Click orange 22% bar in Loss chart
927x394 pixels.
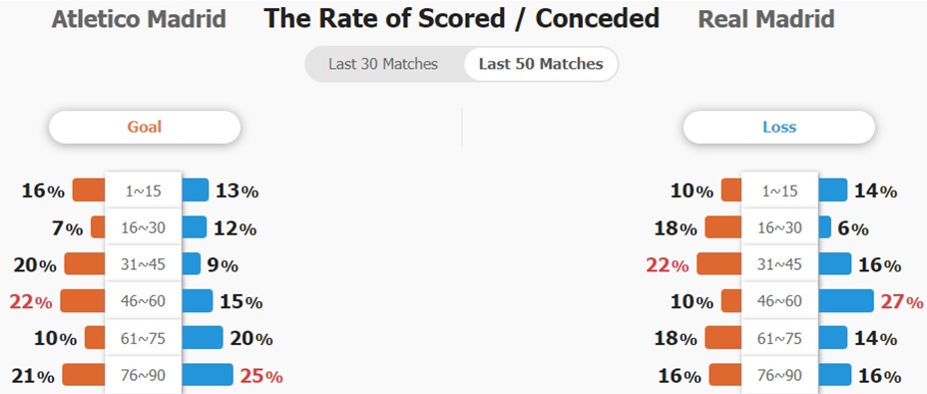click(x=719, y=263)
